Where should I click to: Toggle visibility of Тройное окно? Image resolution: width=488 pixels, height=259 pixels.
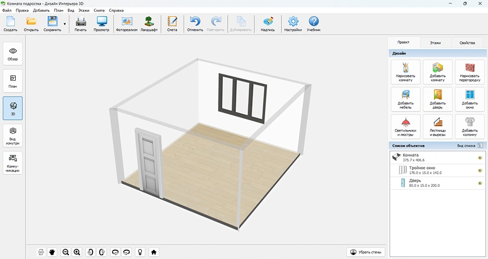click(x=480, y=171)
